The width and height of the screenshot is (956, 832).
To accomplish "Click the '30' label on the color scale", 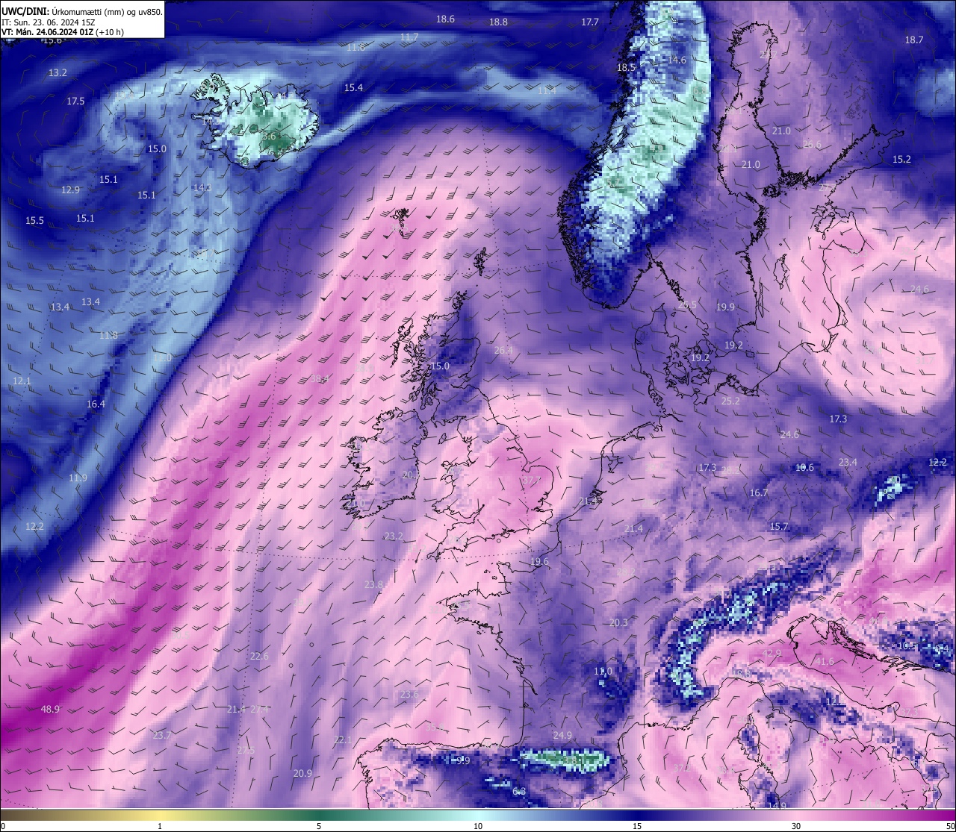I will [x=796, y=826].
